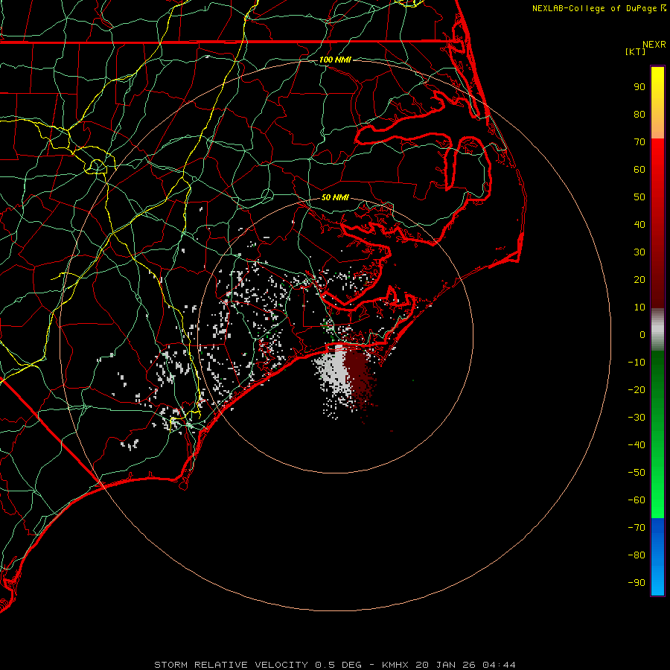670x670 pixels.
Task: Click the -70 knot scale label
Action: click(x=636, y=528)
